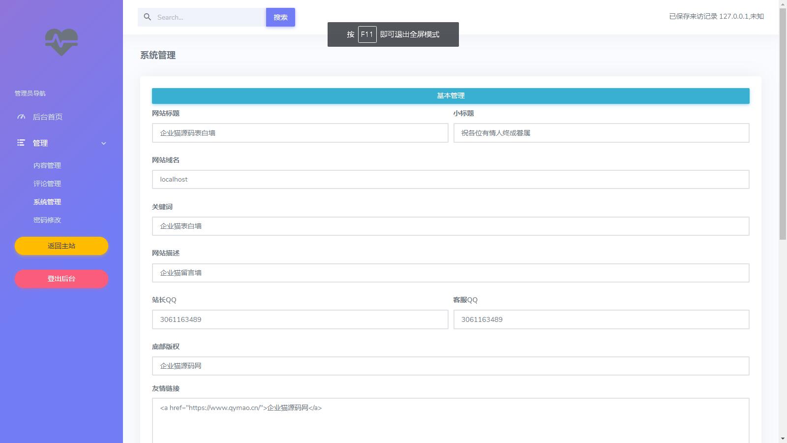
Task: Click the 返回主站 button
Action: point(61,246)
